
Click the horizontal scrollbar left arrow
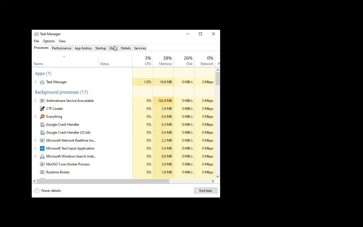[x=35, y=181]
